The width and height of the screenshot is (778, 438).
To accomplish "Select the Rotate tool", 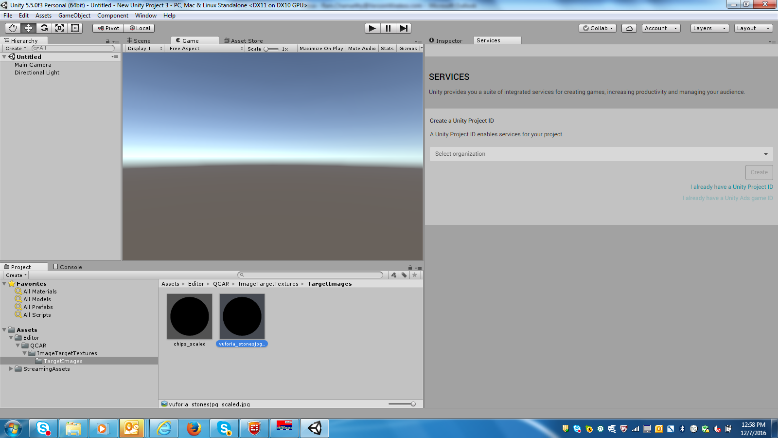I will [x=44, y=28].
